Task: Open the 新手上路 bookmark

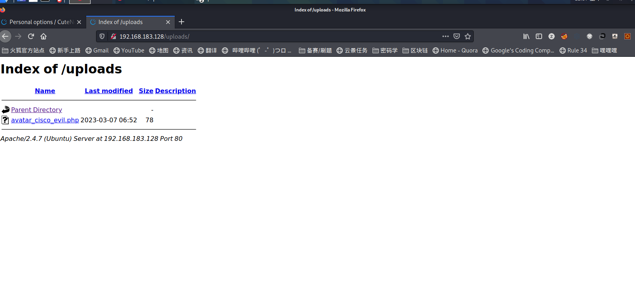Action: 65,51
